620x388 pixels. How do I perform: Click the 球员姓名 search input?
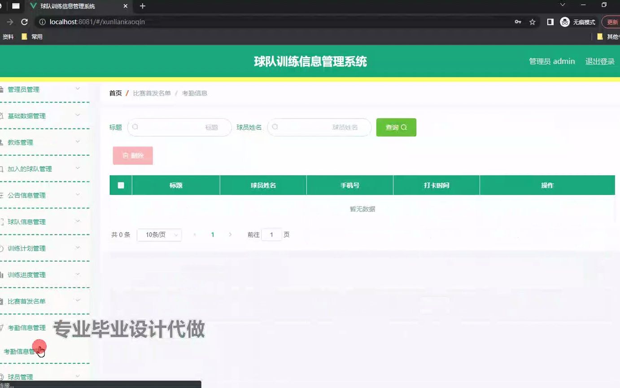click(x=319, y=127)
